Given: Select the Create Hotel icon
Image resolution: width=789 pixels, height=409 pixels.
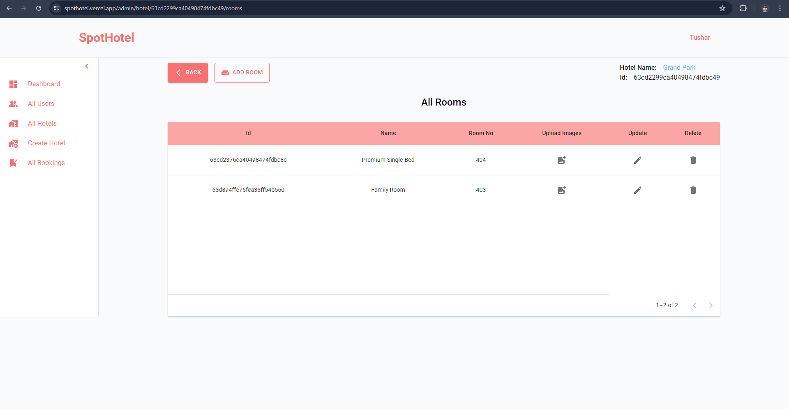Looking at the screenshot, I should [x=13, y=143].
